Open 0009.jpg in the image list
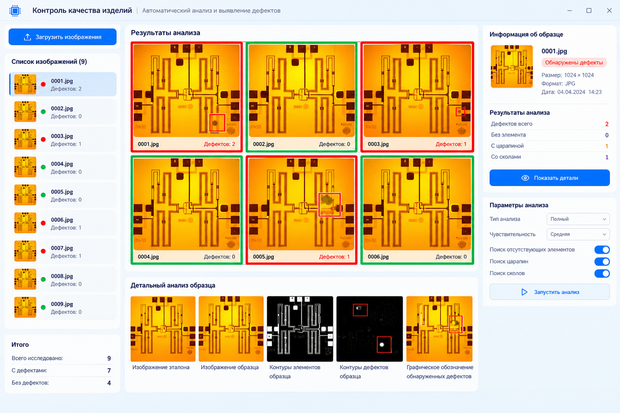This screenshot has width=620, height=413. [x=63, y=308]
